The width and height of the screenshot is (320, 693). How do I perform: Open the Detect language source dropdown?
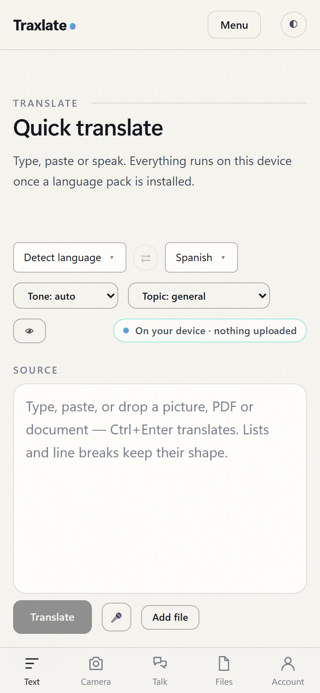coord(70,257)
